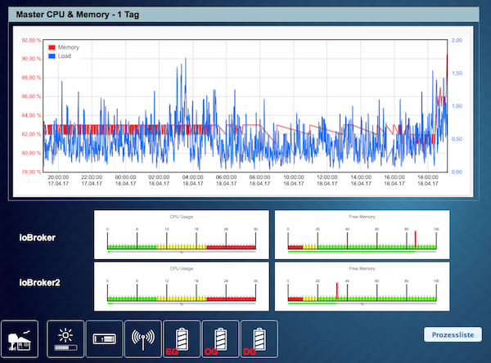Viewport: 491px width, 363px height.
Task: Click the 0,00 load axis label
Action: pyautogui.click(x=457, y=172)
